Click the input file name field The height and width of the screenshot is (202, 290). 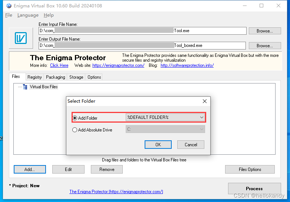pyautogui.click(x=143, y=31)
